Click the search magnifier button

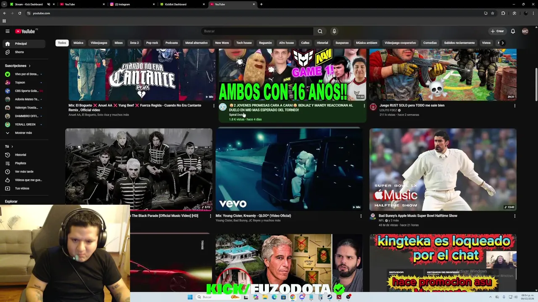[x=320, y=31]
